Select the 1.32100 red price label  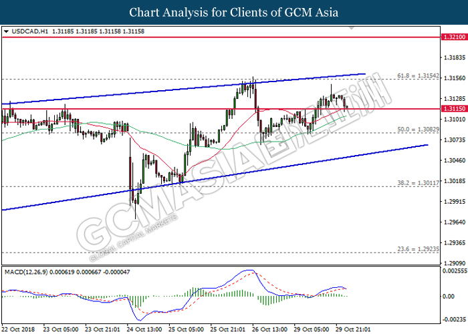click(455, 37)
